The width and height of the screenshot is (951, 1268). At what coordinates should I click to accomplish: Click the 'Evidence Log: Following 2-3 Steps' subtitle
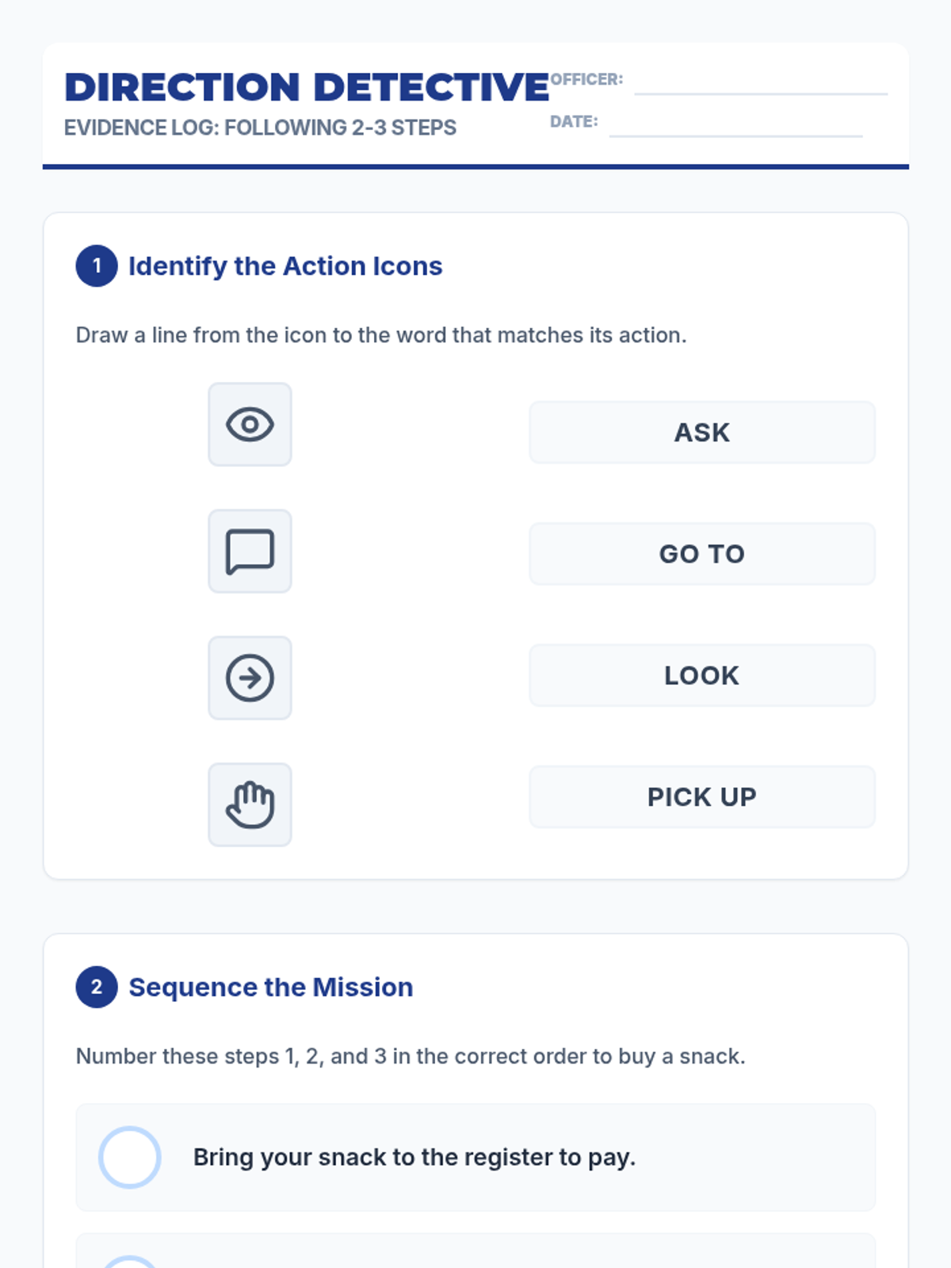(260, 128)
